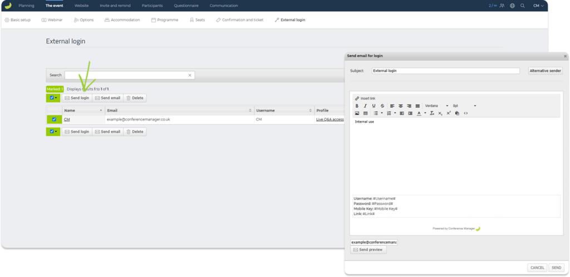
Task: Sort the Email column with its arrows
Action: point(250,110)
